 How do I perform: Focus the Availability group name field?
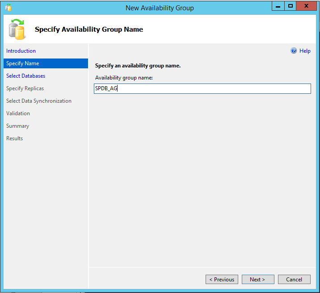coord(202,88)
